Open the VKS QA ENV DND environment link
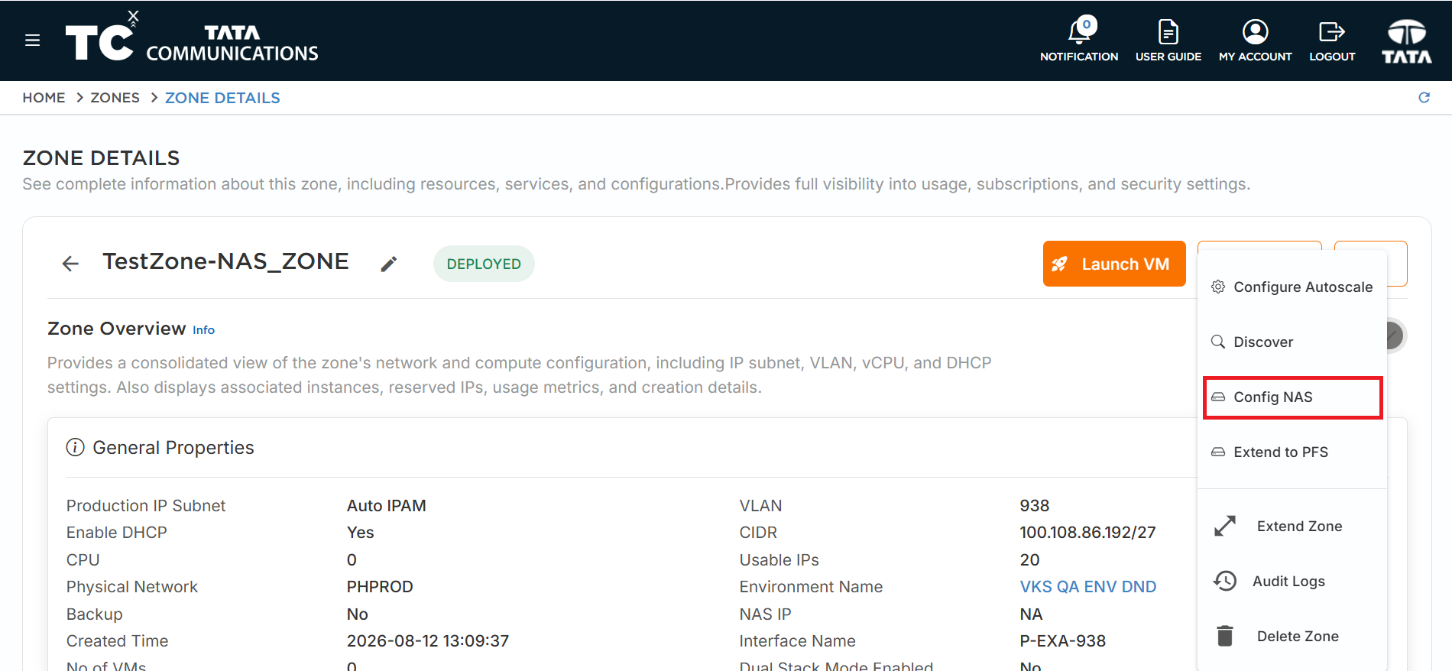This screenshot has height=671, width=1452. (x=1087, y=586)
